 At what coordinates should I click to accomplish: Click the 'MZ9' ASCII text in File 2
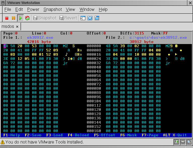pos(169,46)
